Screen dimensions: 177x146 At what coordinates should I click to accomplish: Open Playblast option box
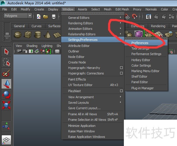[121, 91]
